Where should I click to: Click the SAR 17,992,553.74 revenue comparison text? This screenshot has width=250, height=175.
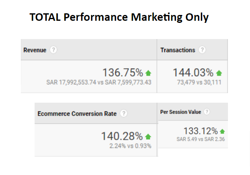(x=99, y=82)
